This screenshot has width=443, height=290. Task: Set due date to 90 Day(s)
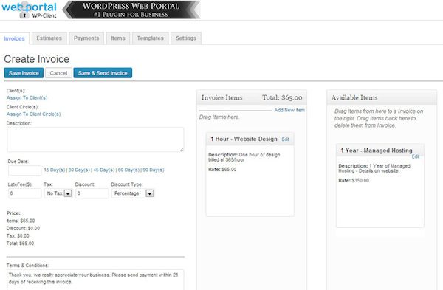click(154, 170)
